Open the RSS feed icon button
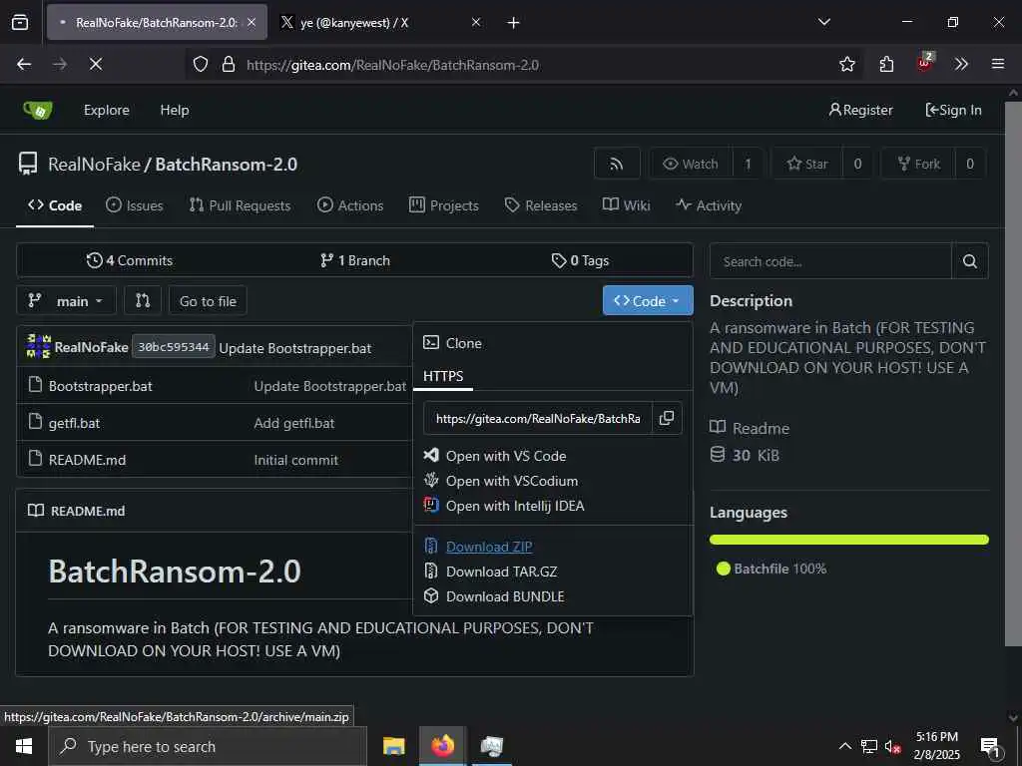The width and height of the screenshot is (1022, 766). 617,164
